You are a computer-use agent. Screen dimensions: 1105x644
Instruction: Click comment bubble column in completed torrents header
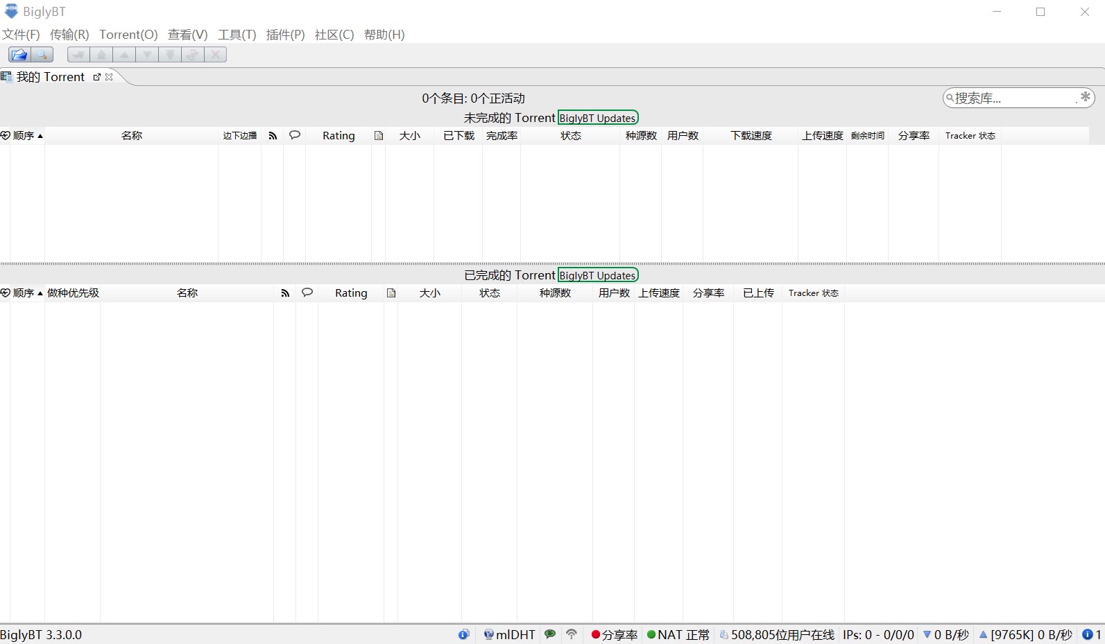click(307, 293)
